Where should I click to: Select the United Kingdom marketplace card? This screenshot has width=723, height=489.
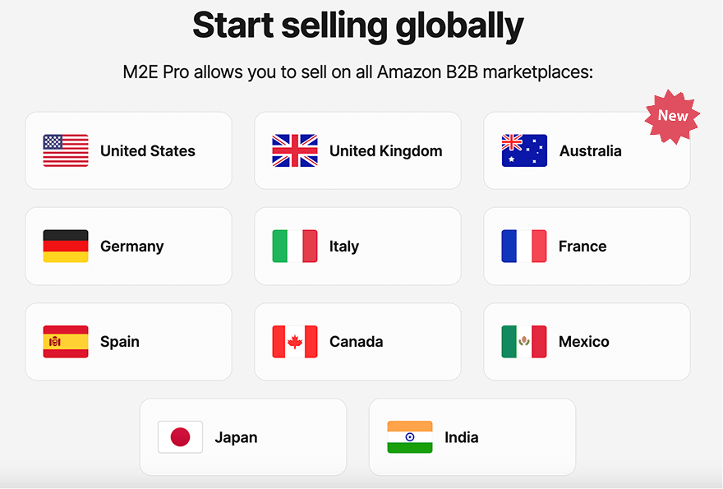357,151
